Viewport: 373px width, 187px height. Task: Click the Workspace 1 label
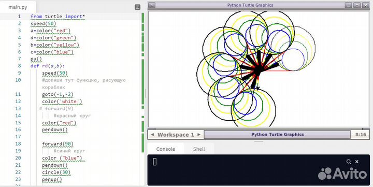click(x=176, y=135)
